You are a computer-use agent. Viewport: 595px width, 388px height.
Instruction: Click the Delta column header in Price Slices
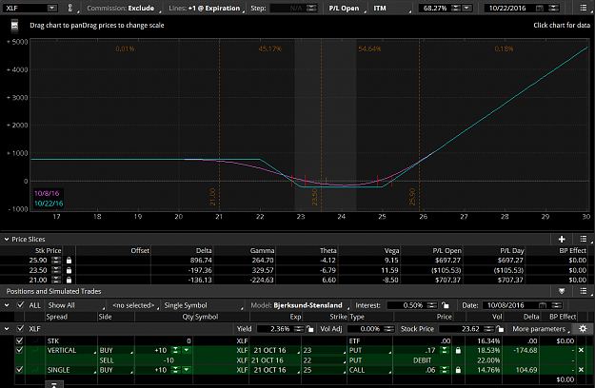point(204,250)
